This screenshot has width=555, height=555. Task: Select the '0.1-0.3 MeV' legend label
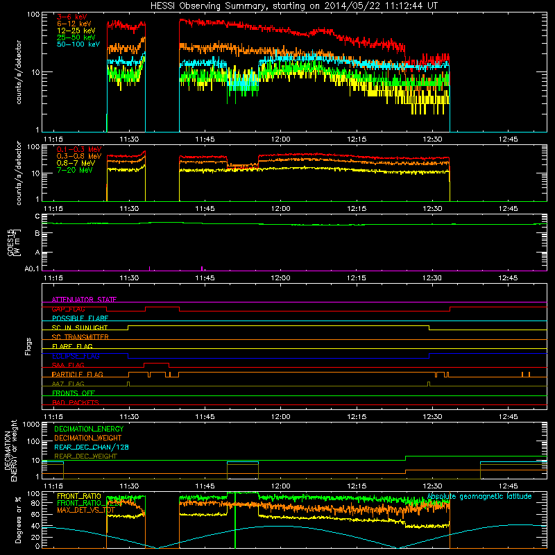pyautogui.click(x=79, y=149)
